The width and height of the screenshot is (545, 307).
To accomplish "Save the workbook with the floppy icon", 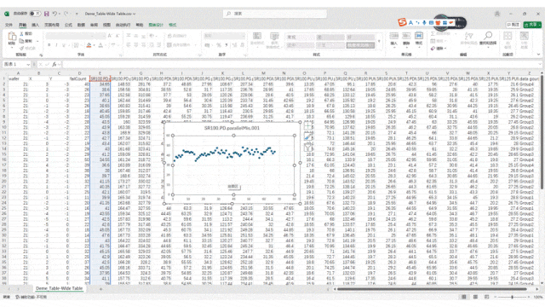I will pos(47,14).
